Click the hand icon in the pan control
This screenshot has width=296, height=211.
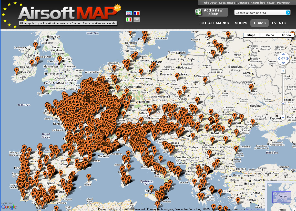pyautogui.click(x=283, y=59)
